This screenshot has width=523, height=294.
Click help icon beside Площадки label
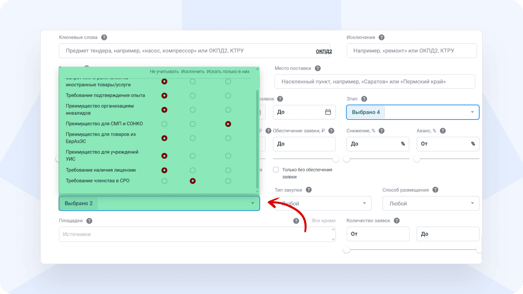point(89,221)
